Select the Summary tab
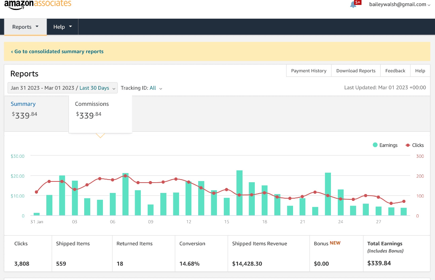 [23, 104]
